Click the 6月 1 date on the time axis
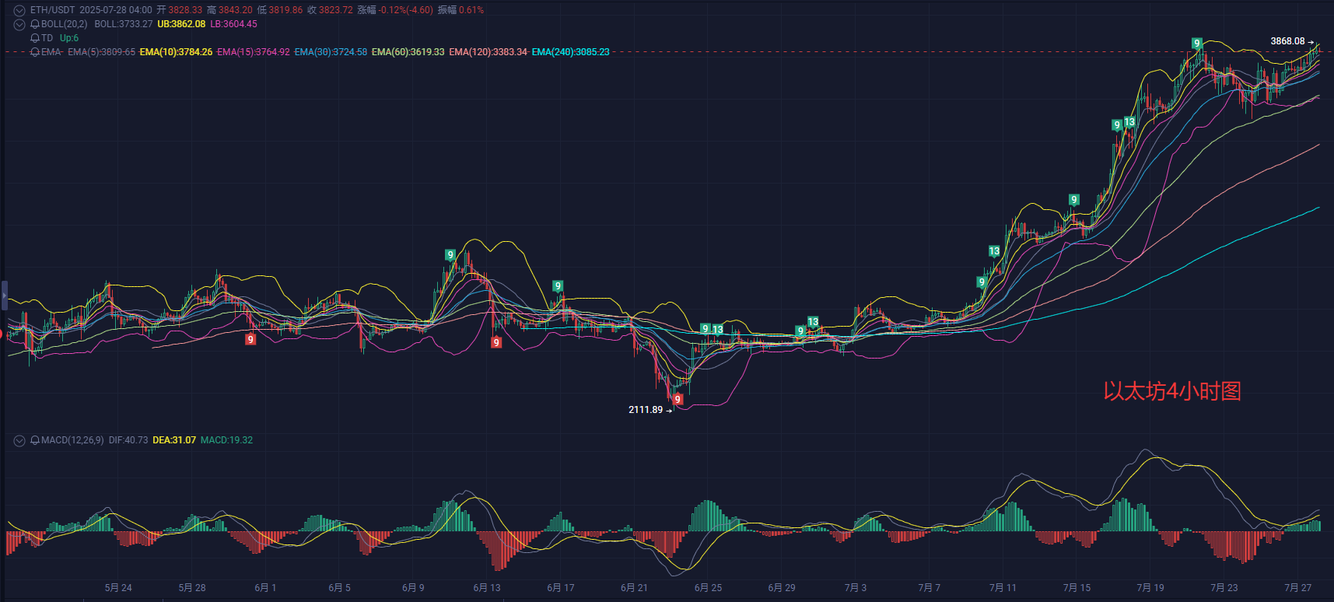The image size is (1334, 602). point(265,588)
